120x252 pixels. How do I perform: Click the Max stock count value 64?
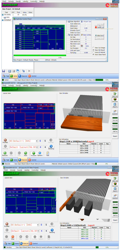click(x=86, y=44)
